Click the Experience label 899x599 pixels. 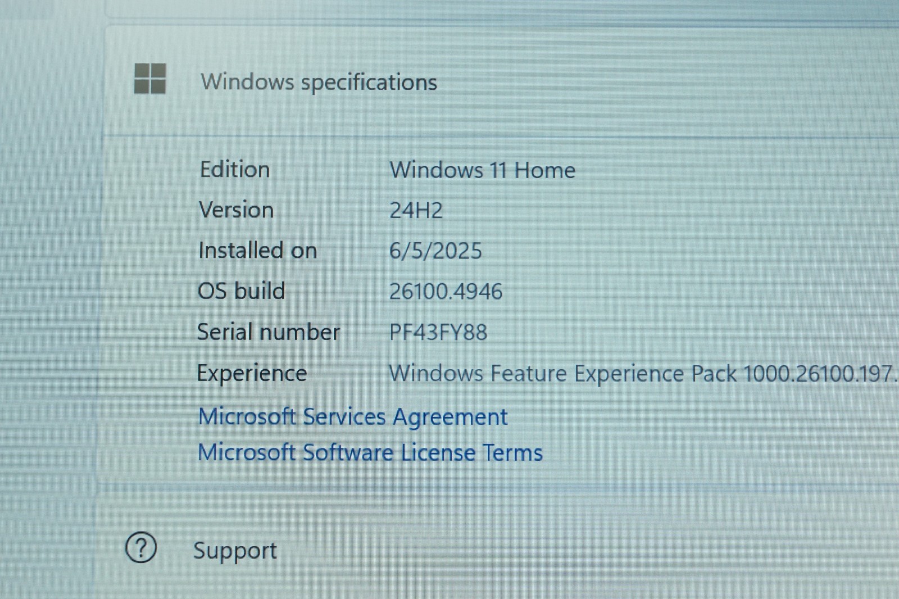[x=252, y=374]
